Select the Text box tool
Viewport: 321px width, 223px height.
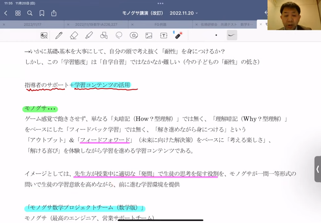(x=164, y=35)
